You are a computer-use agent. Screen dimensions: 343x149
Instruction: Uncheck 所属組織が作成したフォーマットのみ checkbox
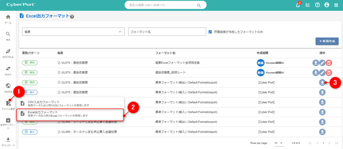[210, 32]
